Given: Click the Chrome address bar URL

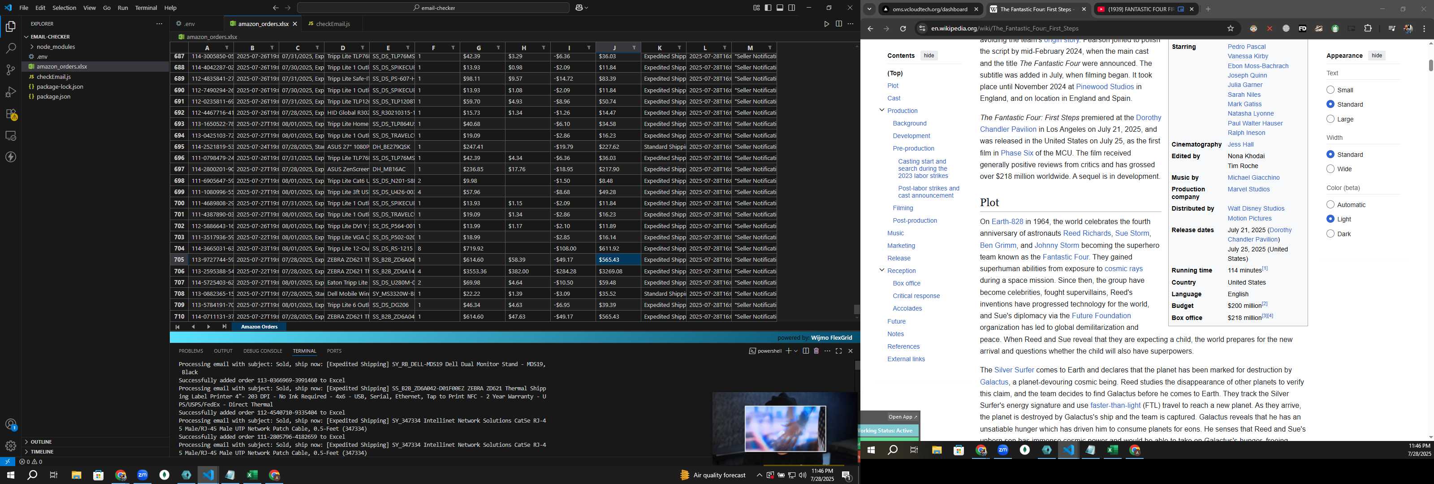Looking at the screenshot, I should coord(1004,28).
